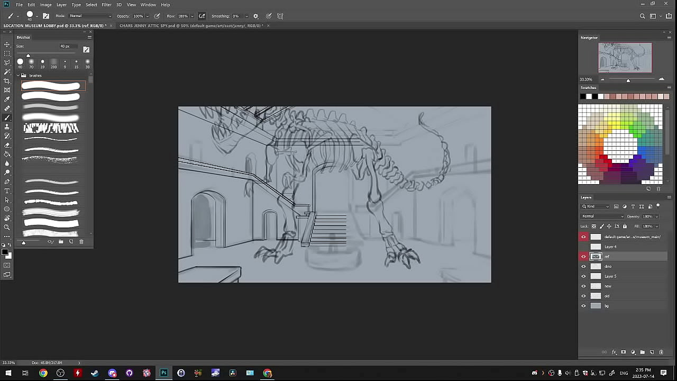Hide the bg layer

click(x=583, y=306)
